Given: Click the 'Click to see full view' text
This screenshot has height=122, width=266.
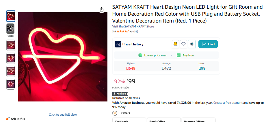Looking at the screenshot, I should click(x=63, y=114).
